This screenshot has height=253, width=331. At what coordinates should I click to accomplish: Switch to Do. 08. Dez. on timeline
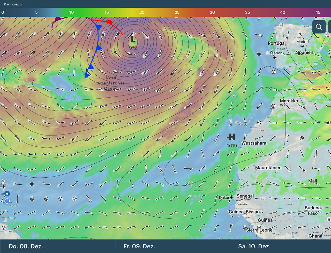point(26,246)
